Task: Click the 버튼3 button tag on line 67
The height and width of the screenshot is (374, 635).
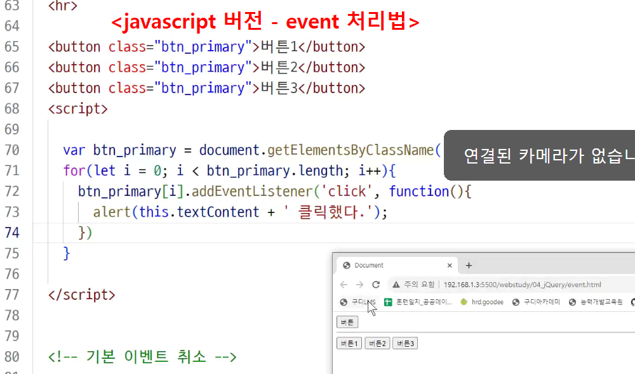Action: [206, 87]
